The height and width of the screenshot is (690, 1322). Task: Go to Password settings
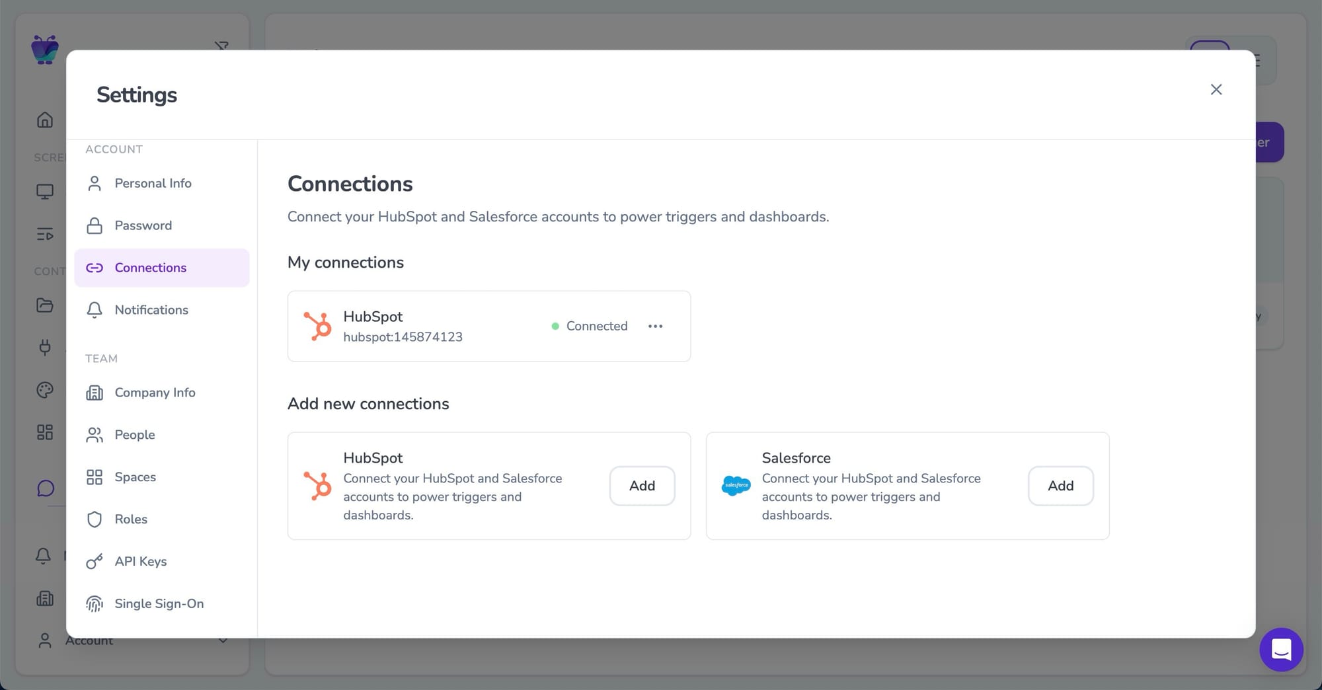[143, 225]
